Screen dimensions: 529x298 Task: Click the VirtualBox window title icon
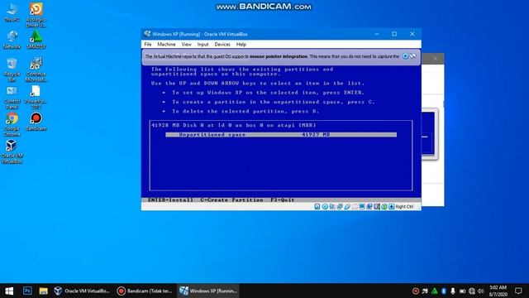tap(147, 34)
